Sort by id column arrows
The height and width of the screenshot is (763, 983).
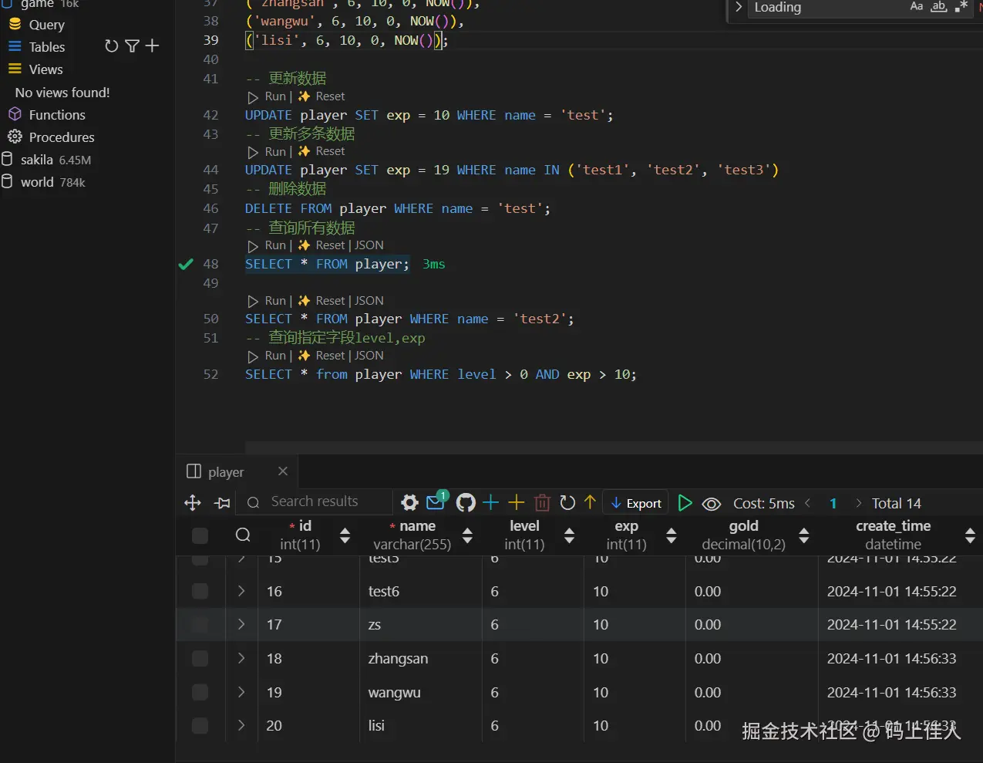point(345,535)
